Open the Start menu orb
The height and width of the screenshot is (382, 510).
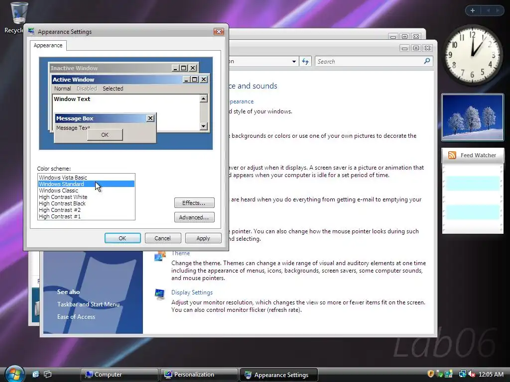pyautogui.click(x=14, y=374)
